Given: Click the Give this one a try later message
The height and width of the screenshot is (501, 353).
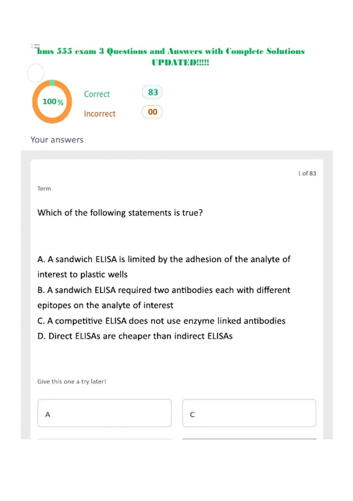Looking at the screenshot, I should click(71, 382).
